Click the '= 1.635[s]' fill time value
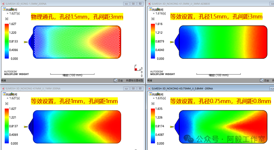 coord(159,98)
